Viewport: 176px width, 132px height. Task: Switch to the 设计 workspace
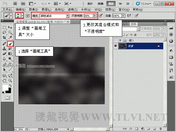(90, 4)
